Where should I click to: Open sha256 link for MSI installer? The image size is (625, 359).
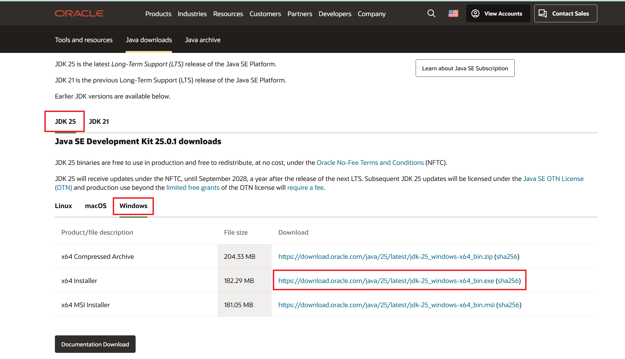509,305
